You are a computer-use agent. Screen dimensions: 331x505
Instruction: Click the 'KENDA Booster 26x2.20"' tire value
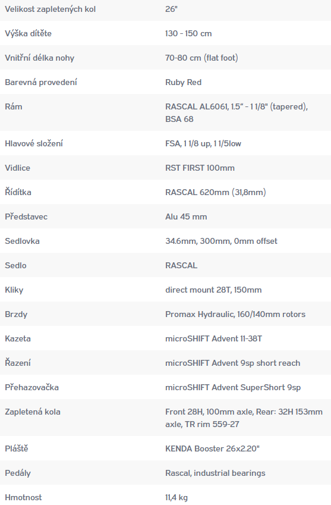click(x=212, y=448)
